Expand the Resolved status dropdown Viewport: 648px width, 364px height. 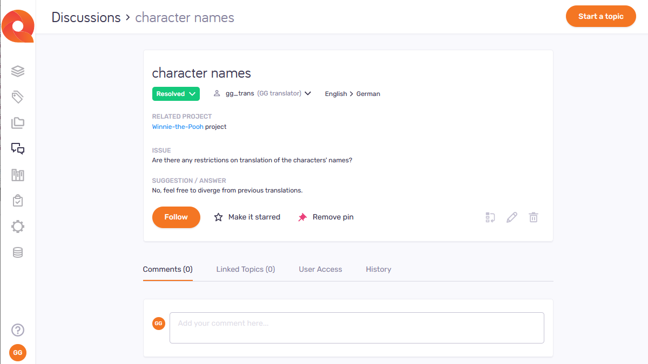pos(176,94)
